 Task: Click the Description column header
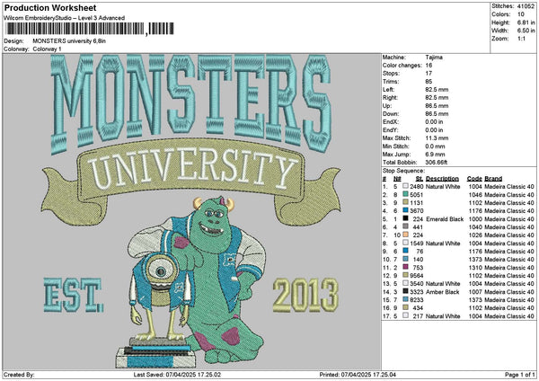click(x=442, y=179)
